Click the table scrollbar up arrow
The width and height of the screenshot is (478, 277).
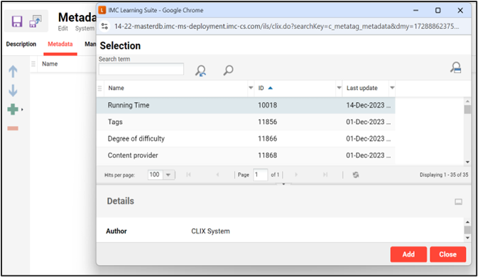(x=467, y=101)
